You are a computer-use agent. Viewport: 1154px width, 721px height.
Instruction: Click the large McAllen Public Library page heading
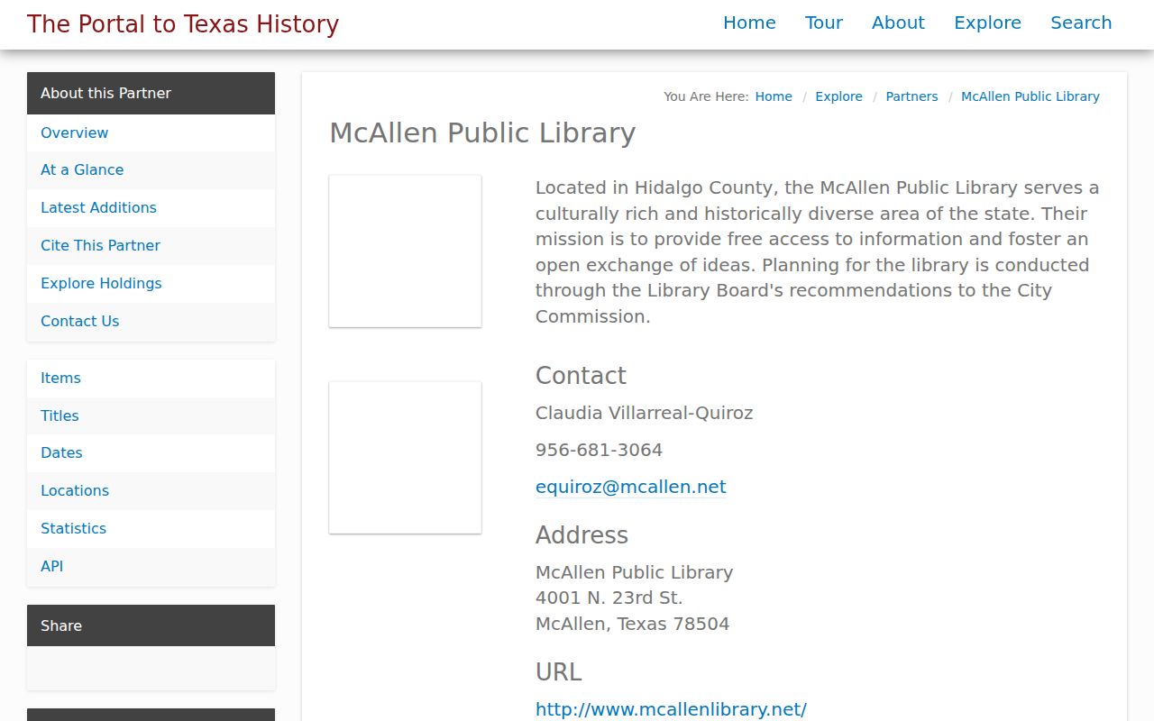coord(482,132)
